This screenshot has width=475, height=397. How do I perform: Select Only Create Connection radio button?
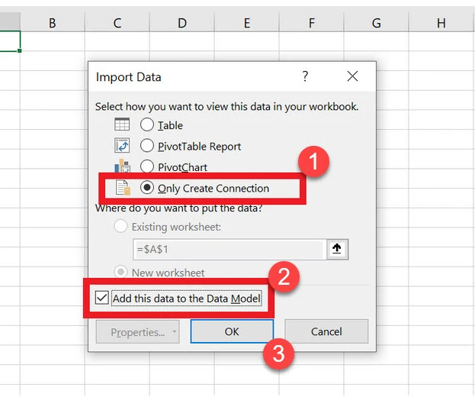147,188
